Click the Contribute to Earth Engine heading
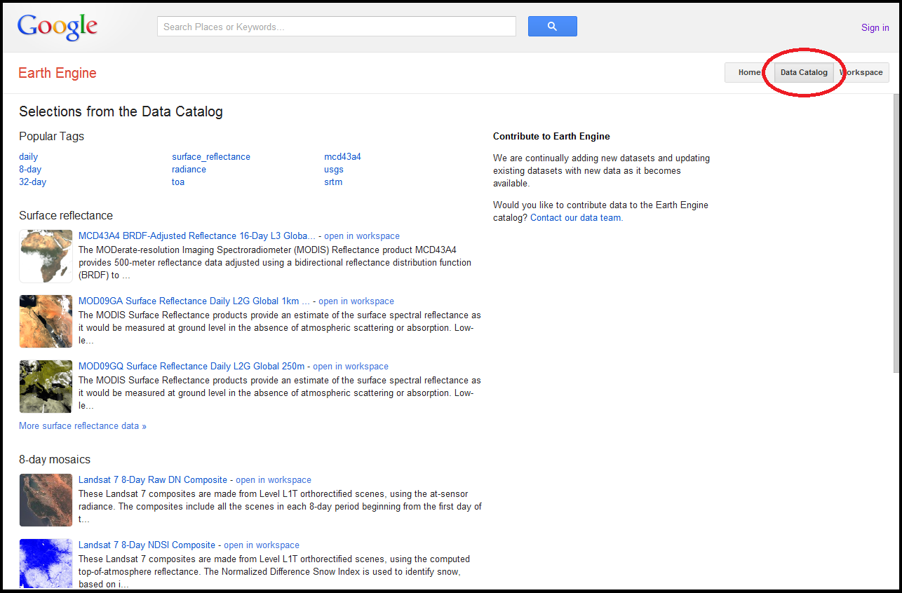This screenshot has height=593, width=902. coord(551,137)
